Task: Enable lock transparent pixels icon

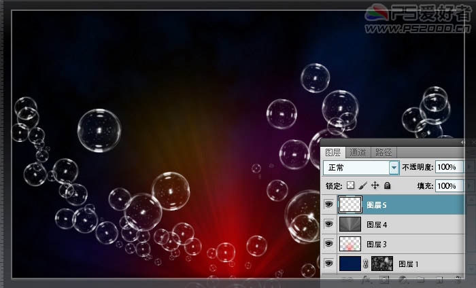Action: (x=351, y=185)
